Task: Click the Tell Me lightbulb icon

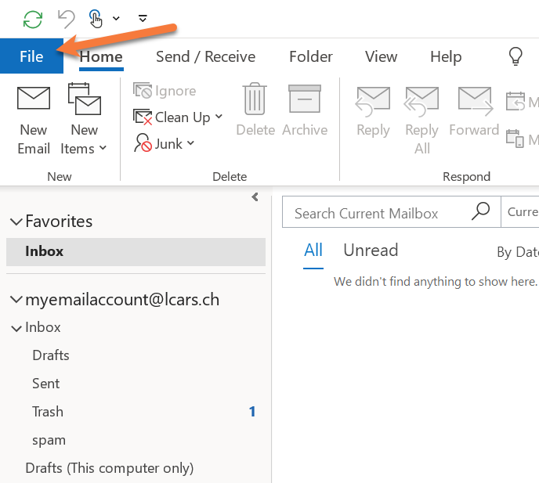Action: pos(515,56)
